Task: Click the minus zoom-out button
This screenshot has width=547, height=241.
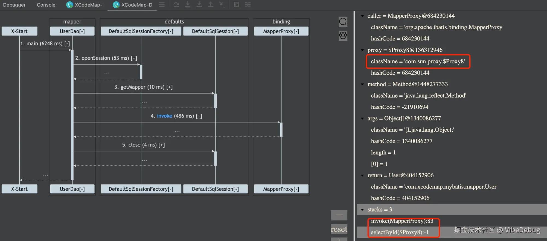Action: 339,215
